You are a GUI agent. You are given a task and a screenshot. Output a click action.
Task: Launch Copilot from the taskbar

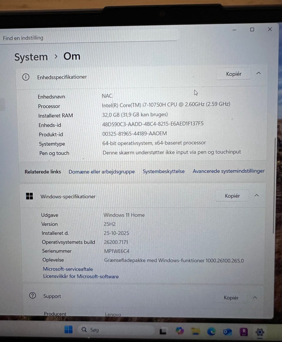[180, 331]
